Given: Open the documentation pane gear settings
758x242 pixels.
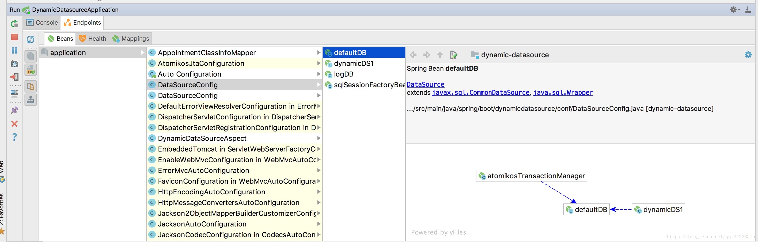Looking at the screenshot, I should click(x=748, y=54).
